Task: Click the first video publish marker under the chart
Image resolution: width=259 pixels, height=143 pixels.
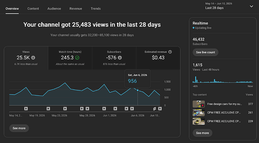Action: pyautogui.click(x=26, y=108)
